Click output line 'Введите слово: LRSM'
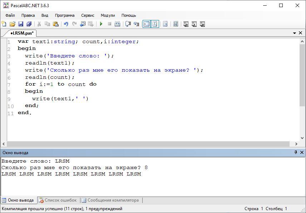Screen dimensions: 306x213 35,161
